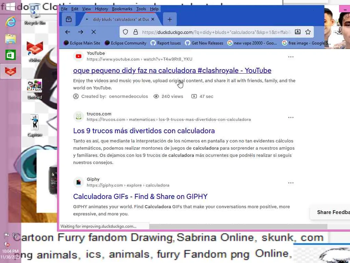This screenshot has height=263, width=350.
Task: Open the browser tab list icon
Action: pos(68,20)
